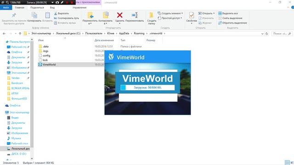Viewport: 294px width, 165px height.
Task: Open the Простой доступ dropdown
Action: pos(170,18)
